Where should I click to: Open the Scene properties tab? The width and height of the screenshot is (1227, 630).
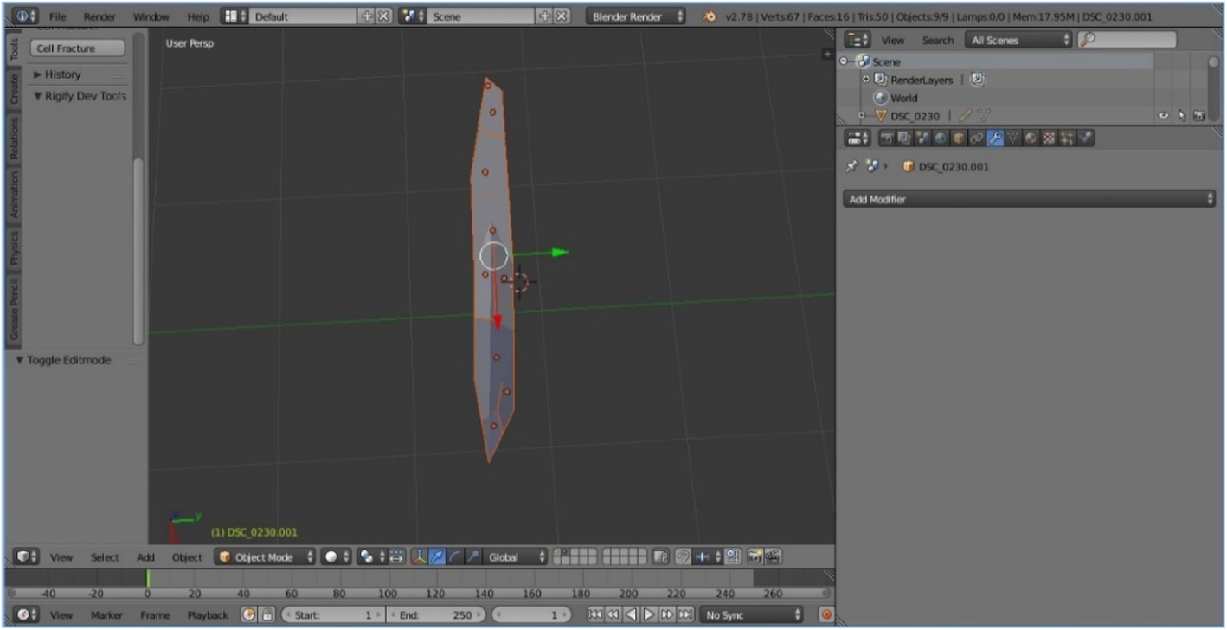(922, 138)
